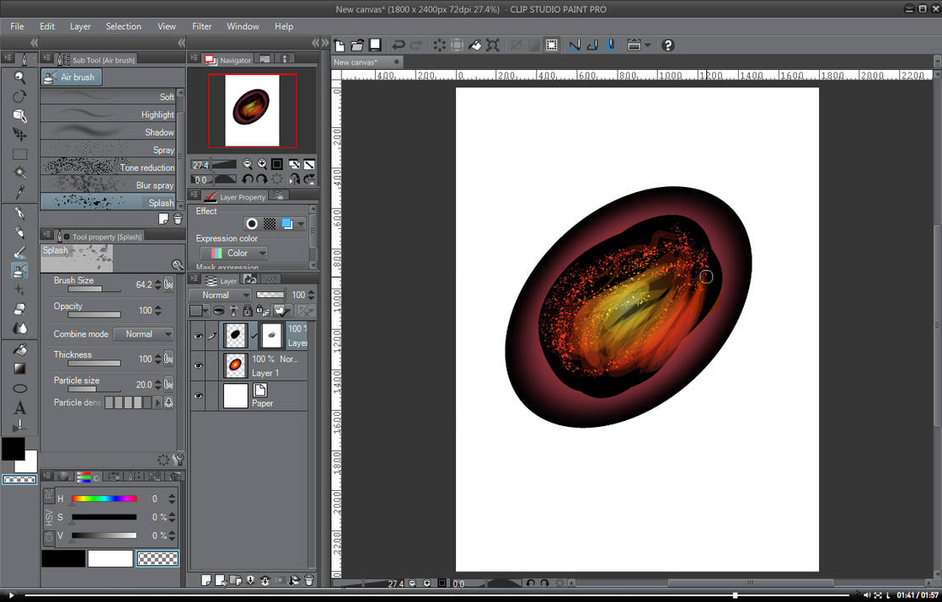Open the layer blending mode Normal dropdown
942x602 pixels.
(x=221, y=295)
